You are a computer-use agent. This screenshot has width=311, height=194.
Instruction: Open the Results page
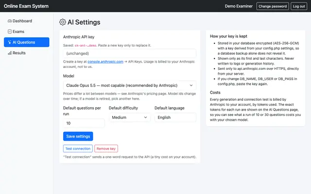click(x=27, y=53)
